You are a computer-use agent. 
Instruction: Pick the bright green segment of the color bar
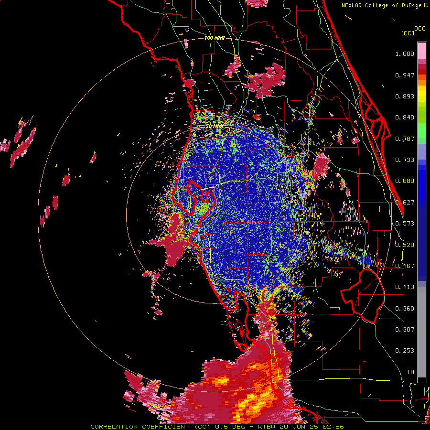tap(422, 130)
